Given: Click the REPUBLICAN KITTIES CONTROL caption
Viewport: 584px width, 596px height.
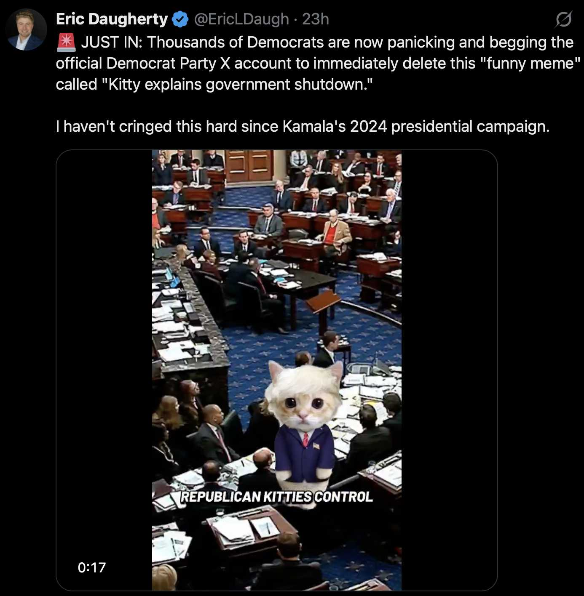Looking at the screenshot, I should pyautogui.click(x=277, y=497).
